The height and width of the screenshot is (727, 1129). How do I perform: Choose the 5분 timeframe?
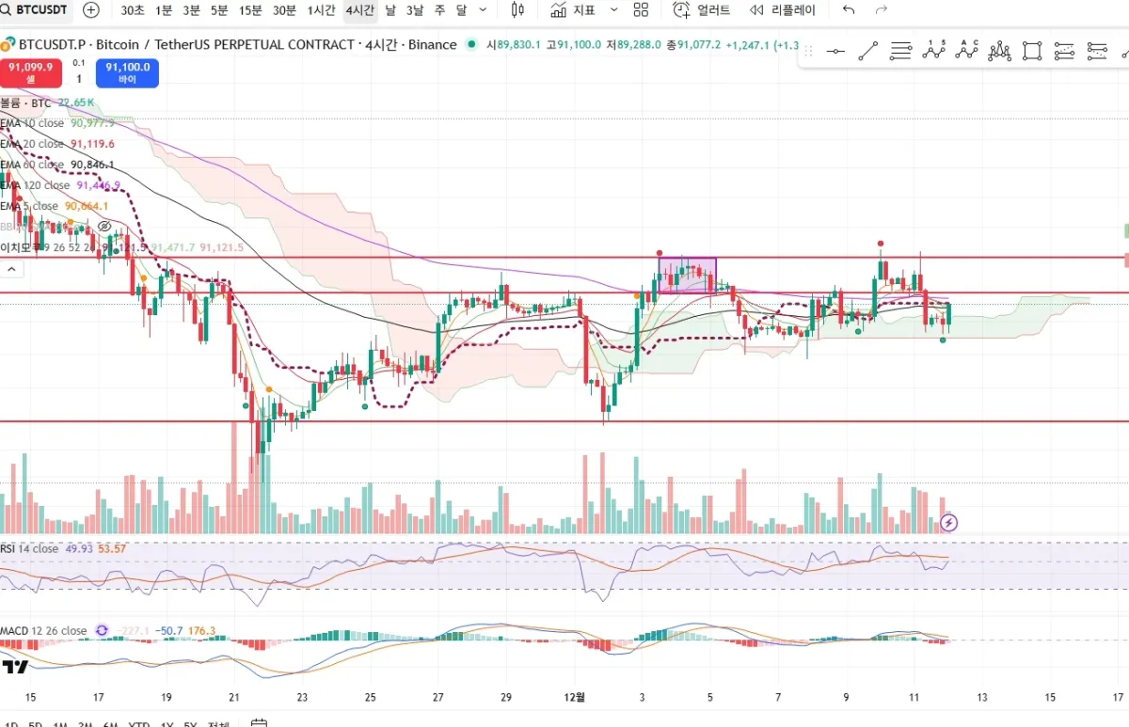[x=219, y=10]
